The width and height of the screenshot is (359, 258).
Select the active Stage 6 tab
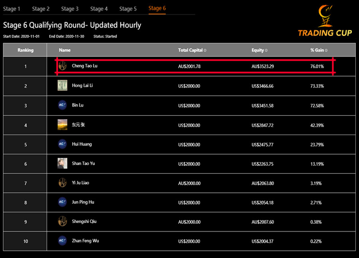157,8
